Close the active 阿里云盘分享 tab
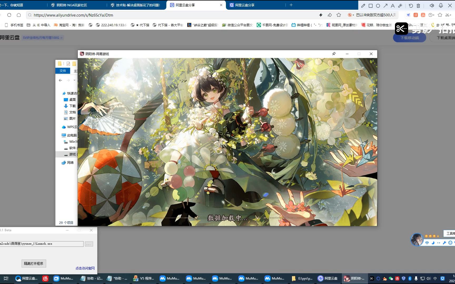This screenshot has height=284, width=455. tap(221, 5)
